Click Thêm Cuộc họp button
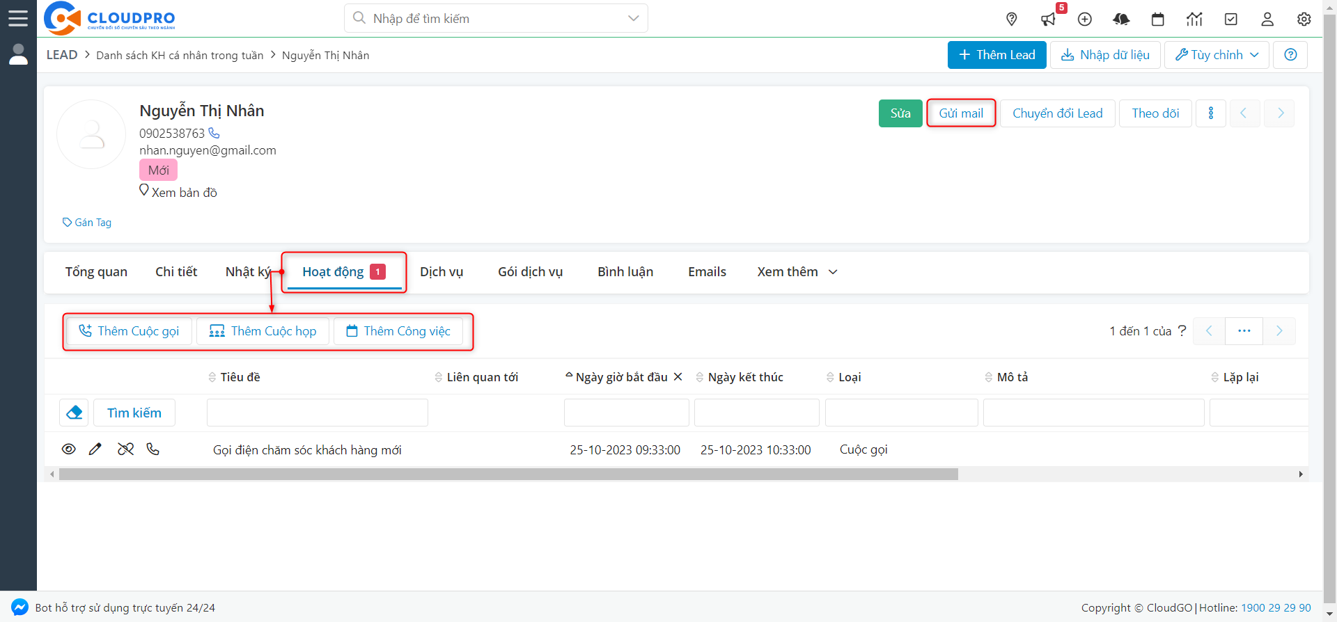Viewport: 1337px width, 622px height. point(263,331)
